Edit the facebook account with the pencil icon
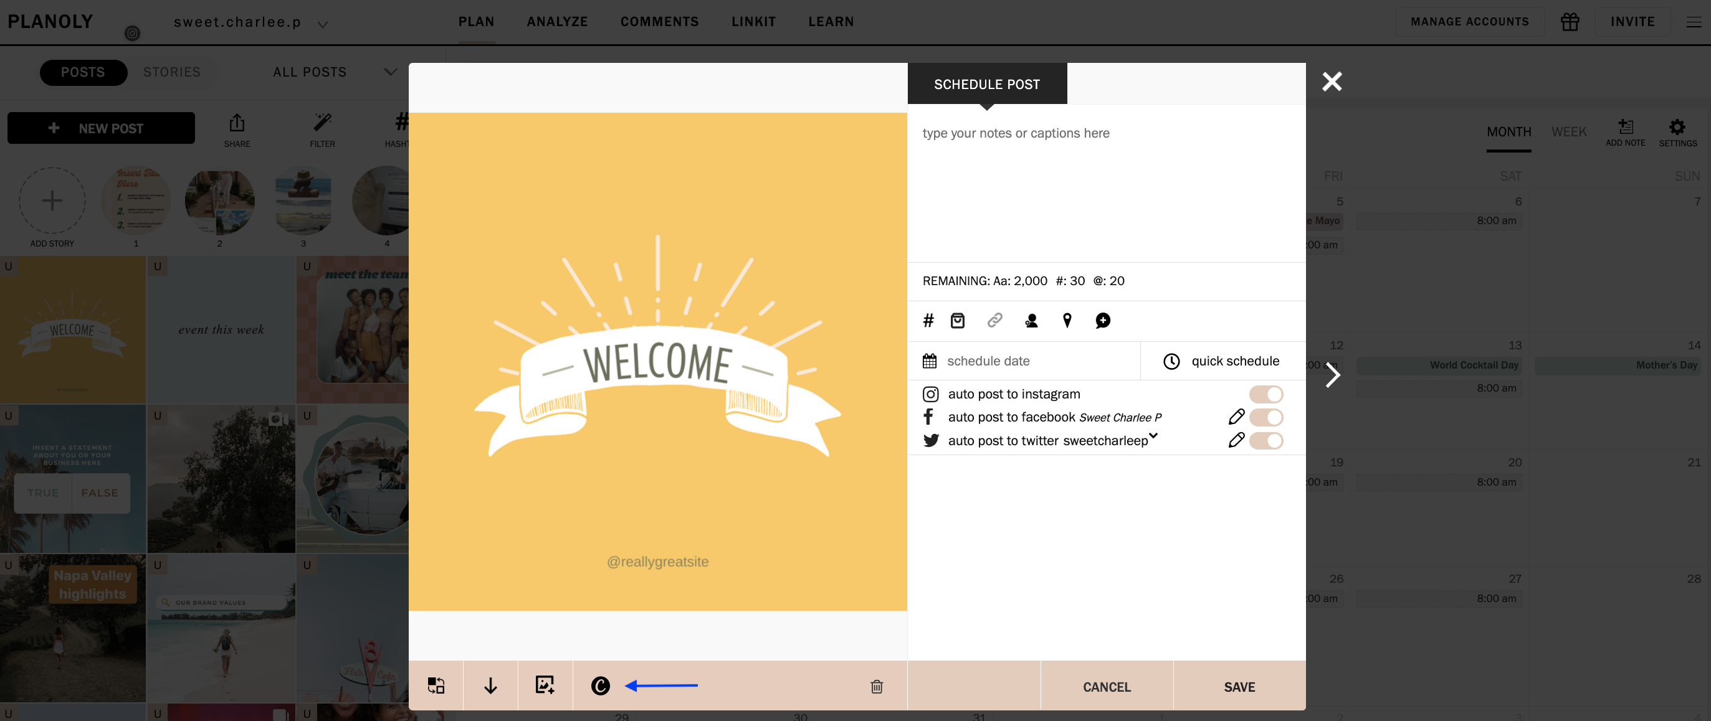 [1236, 417]
